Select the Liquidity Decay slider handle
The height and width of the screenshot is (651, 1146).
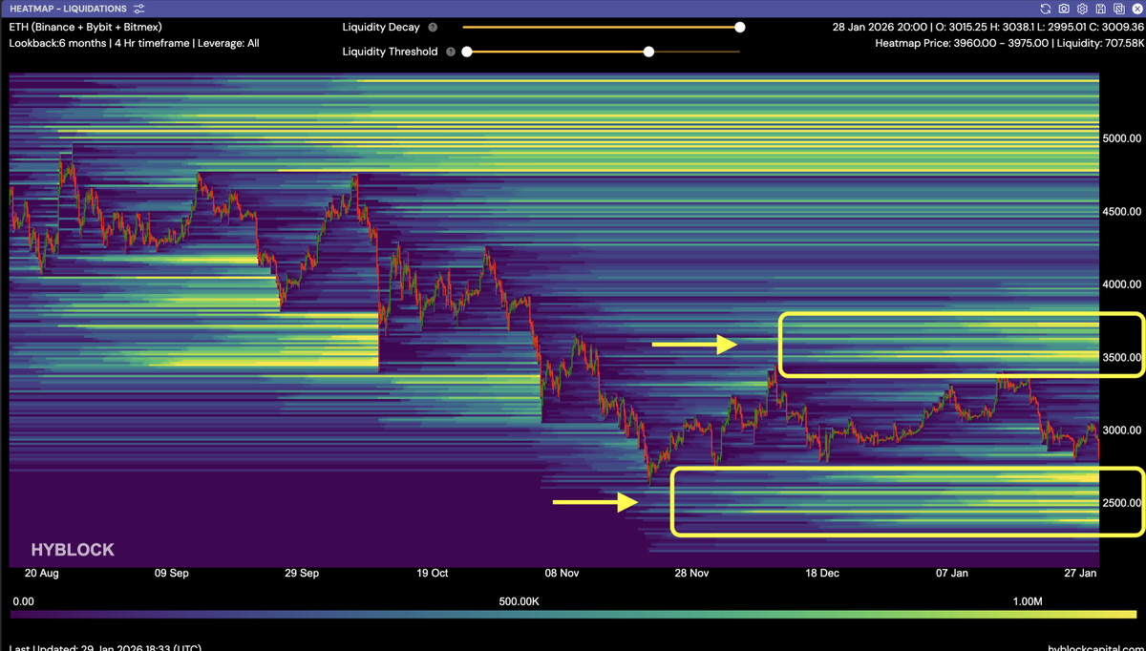click(739, 28)
